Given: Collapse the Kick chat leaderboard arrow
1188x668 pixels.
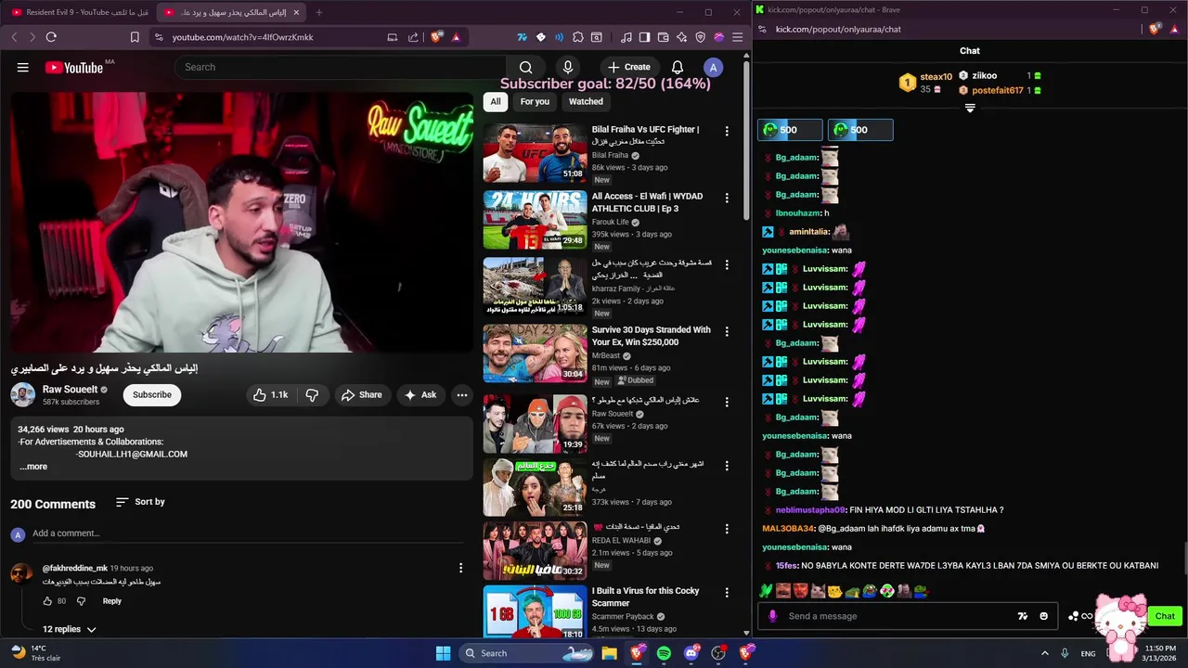Looking at the screenshot, I should pos(970,109).
